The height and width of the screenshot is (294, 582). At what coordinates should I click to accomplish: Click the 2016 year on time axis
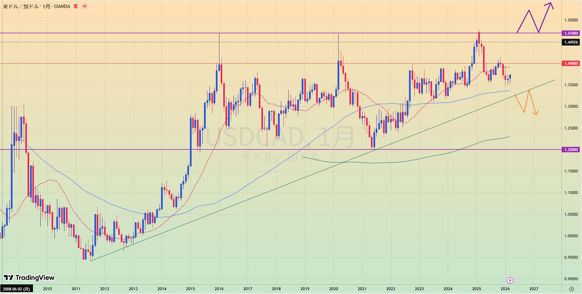click(x=219, y=289)
